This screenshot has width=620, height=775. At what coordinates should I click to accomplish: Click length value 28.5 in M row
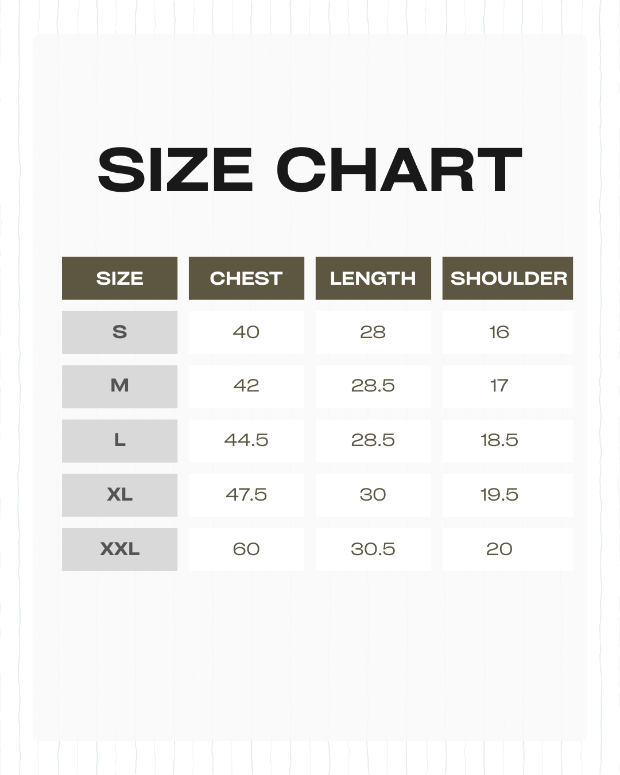tap(373, 386)
